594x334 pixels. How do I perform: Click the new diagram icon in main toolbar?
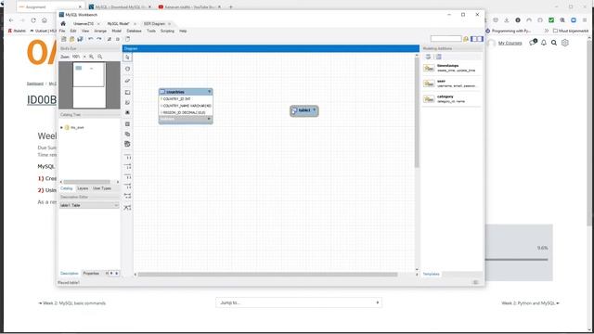(128, 39)
